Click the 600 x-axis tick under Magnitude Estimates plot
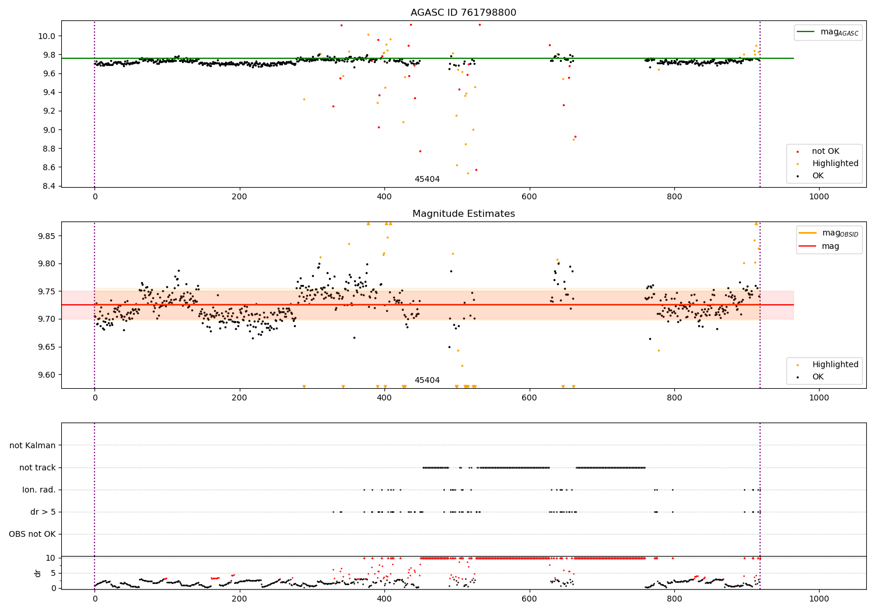The width and height of the screenshot is (875, 612). point(529,398)
